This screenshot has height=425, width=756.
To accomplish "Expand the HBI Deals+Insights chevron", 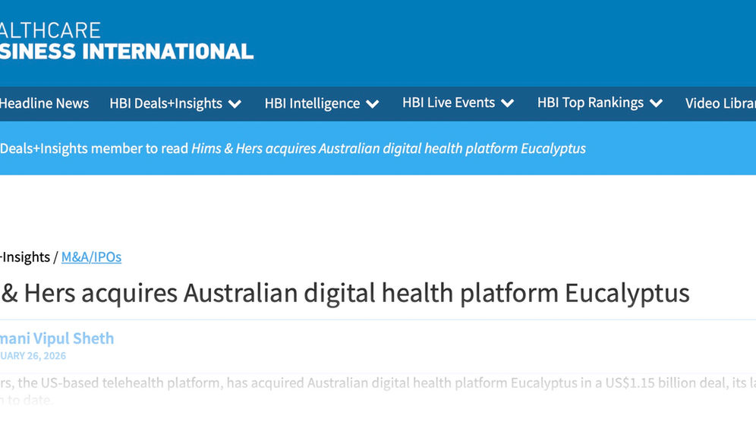I will coord(235,104).
